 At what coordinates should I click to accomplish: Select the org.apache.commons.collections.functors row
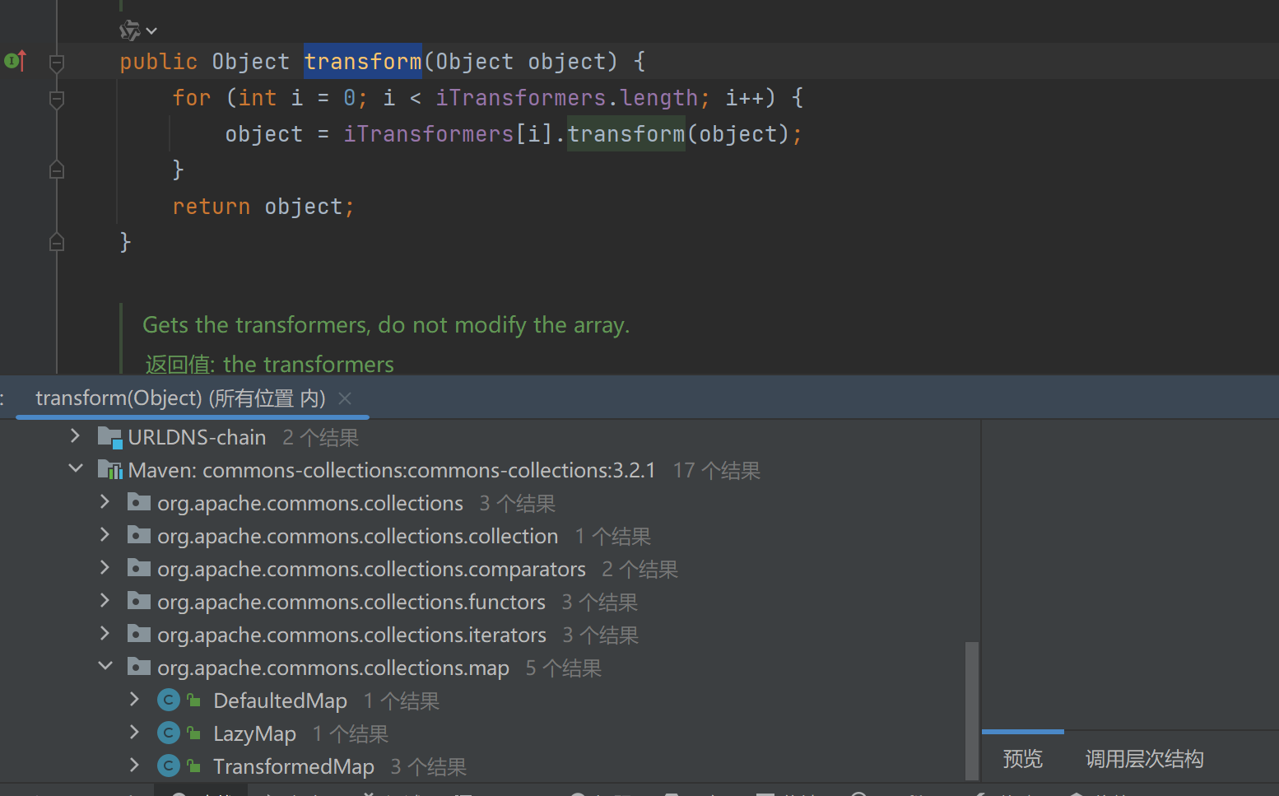tap(490, 602)
